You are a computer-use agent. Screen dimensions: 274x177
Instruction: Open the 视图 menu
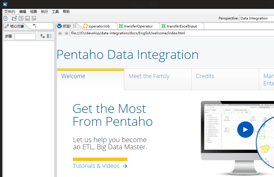tap(33, 11)
